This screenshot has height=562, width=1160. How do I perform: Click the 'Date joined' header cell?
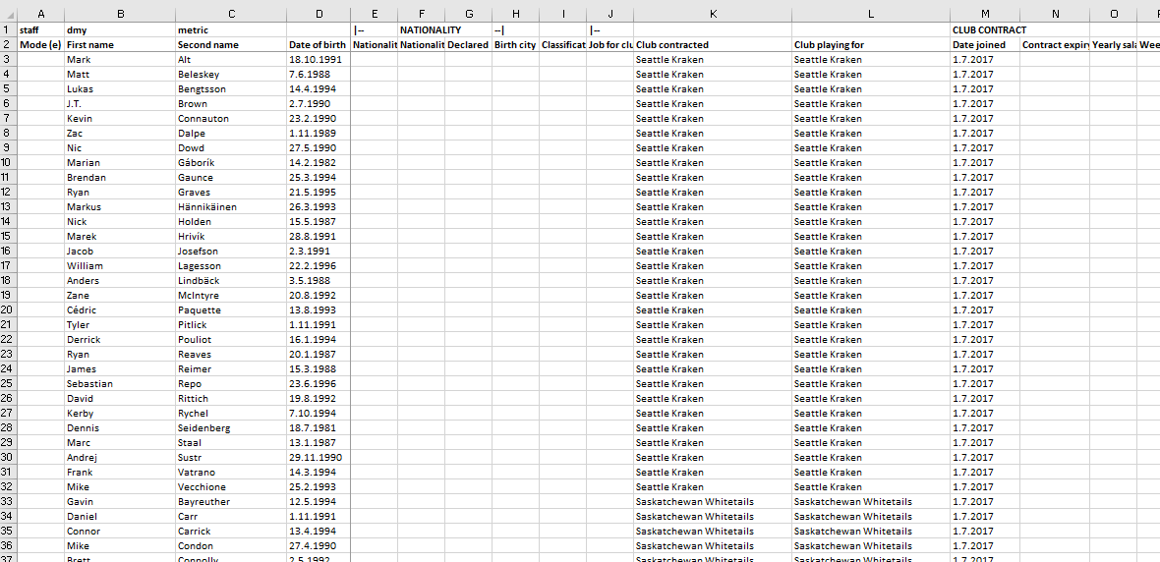(985, 45)
